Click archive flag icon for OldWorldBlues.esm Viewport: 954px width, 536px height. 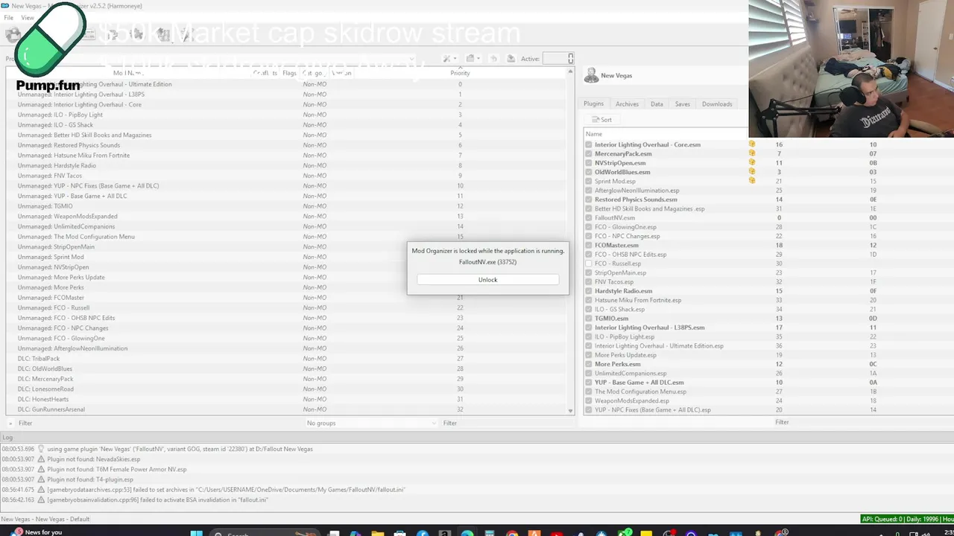tap(752, 171)
